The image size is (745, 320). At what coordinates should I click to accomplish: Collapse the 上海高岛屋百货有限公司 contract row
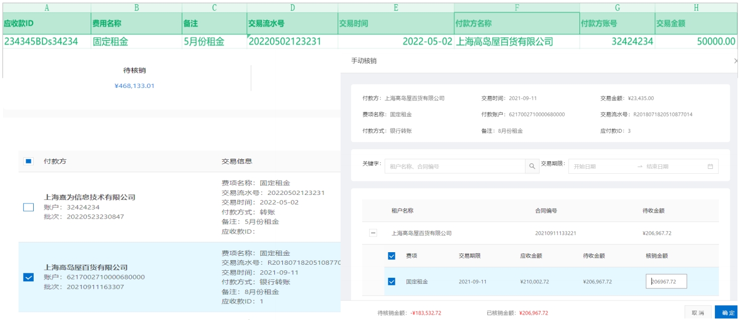[x=373, y=233]
